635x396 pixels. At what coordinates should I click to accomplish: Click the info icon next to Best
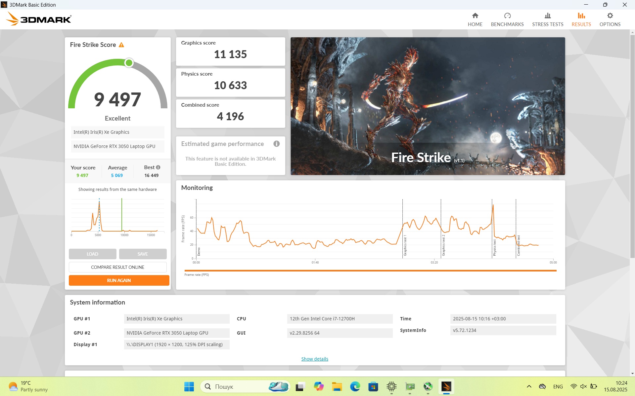click(158, 167)
